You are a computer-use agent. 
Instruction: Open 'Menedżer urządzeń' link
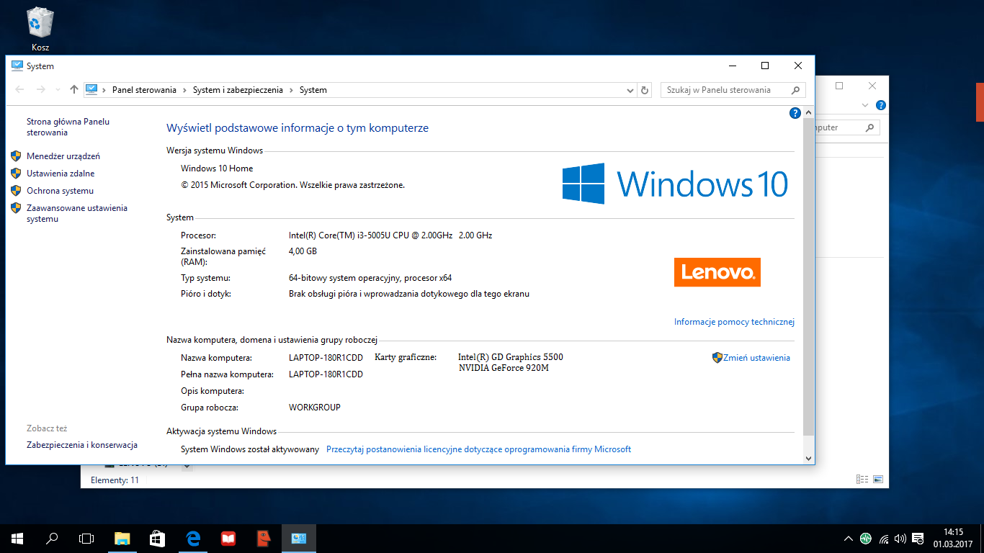63,156
